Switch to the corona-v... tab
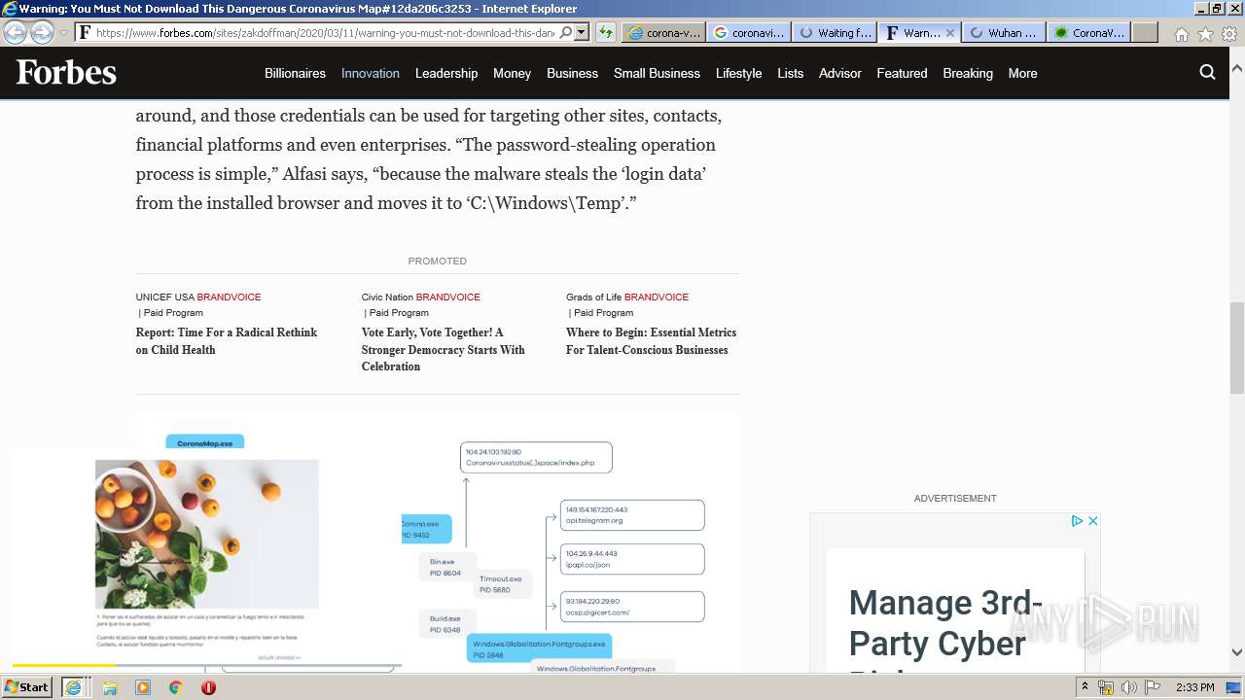This screenshot has width=1245, height=700. point(664,32)
